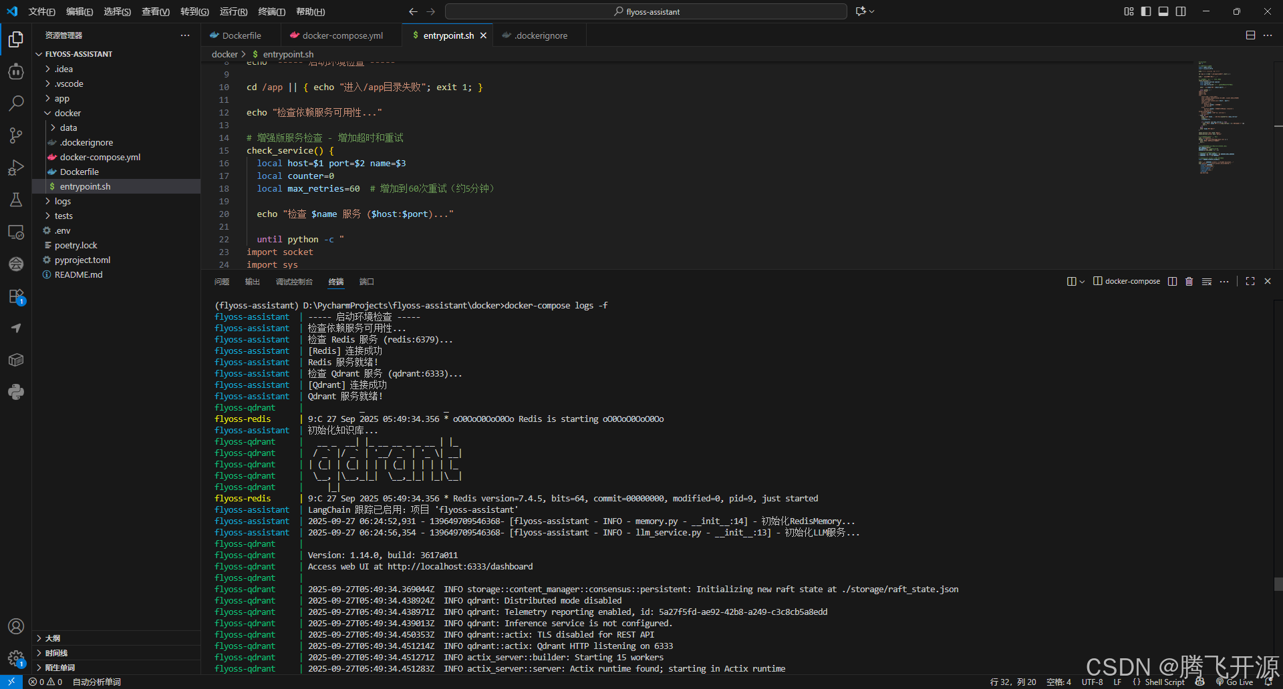This screenshot has height=689, width=1283.
Task: Switch to docker-compose.yml editor tab
Action: click(x=341, y=35)
